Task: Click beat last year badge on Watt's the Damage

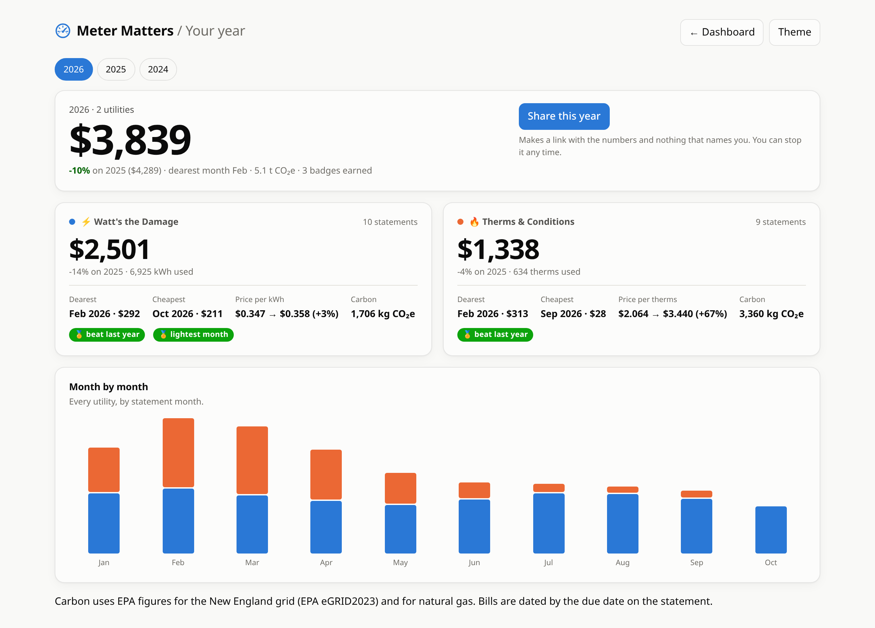Action: pyautogui.click(x=107, y=335)
